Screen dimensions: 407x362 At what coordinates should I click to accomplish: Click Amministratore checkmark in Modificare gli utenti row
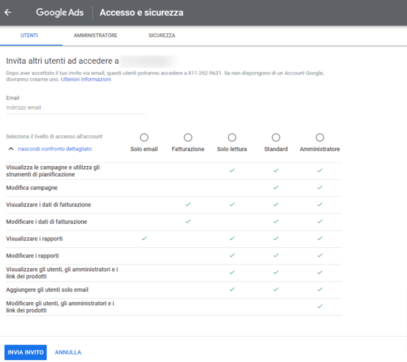tap(320, 306)
